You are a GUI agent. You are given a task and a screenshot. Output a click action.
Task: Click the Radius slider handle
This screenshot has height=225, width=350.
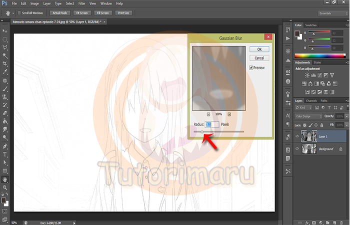202,131
